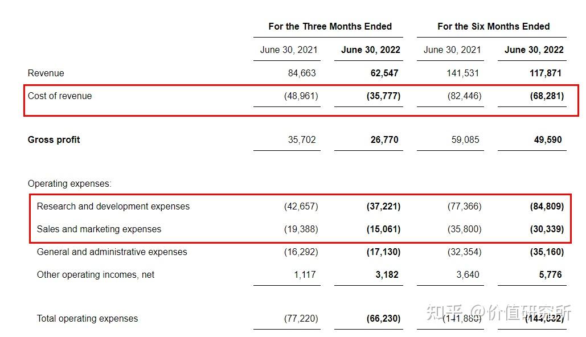This screenshot has height=337, width=586.
Task: Click Research and development expenses label
Action: point(113,206)
